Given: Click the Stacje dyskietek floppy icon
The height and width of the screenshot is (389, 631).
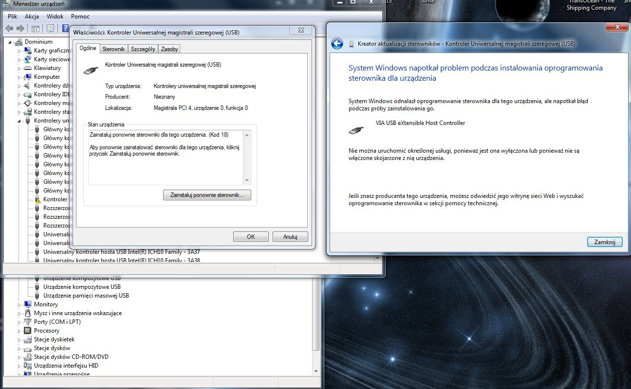Looking at the screenshot, I should tap(28, 339).
